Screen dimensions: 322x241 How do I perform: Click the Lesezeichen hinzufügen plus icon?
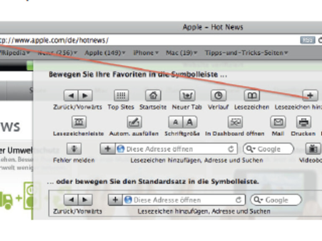coord(310,95)
